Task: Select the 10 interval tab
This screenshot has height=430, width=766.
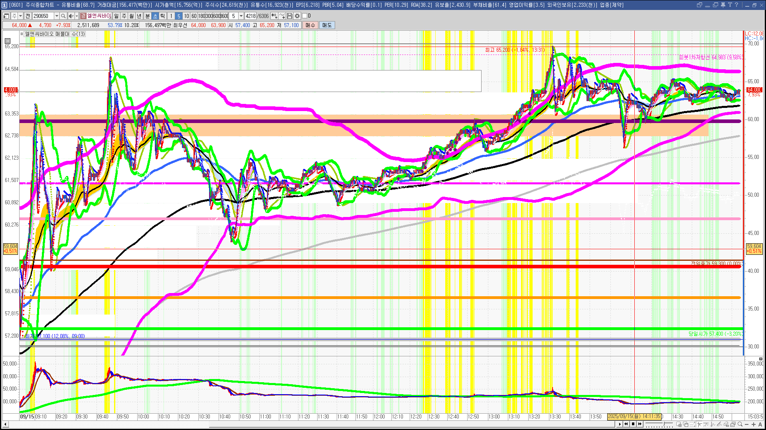Action: point(186,16)
